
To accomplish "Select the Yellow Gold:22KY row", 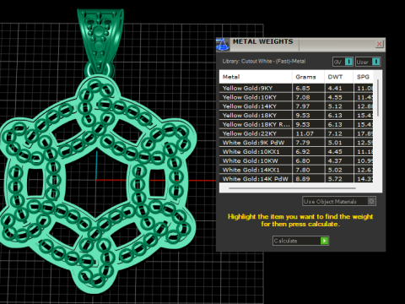I will (296, 133).
